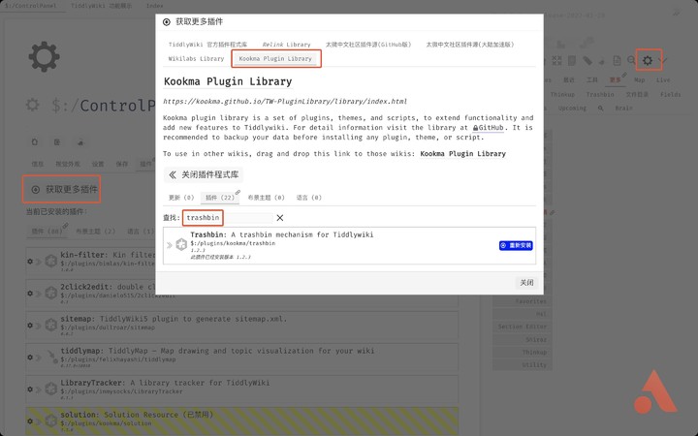
Task: Open the 工具 sidebar tab
Action: (x=592, y=80)
